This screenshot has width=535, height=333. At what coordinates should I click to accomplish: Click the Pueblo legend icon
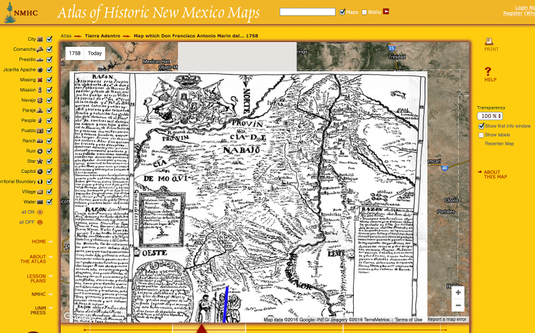coord(40,131)
